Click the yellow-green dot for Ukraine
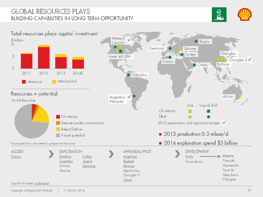 tap(180, 49)
